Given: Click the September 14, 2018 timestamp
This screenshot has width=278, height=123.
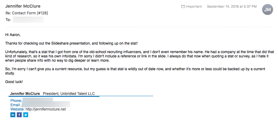Looking at the screenshot, I should coord(232,6).
